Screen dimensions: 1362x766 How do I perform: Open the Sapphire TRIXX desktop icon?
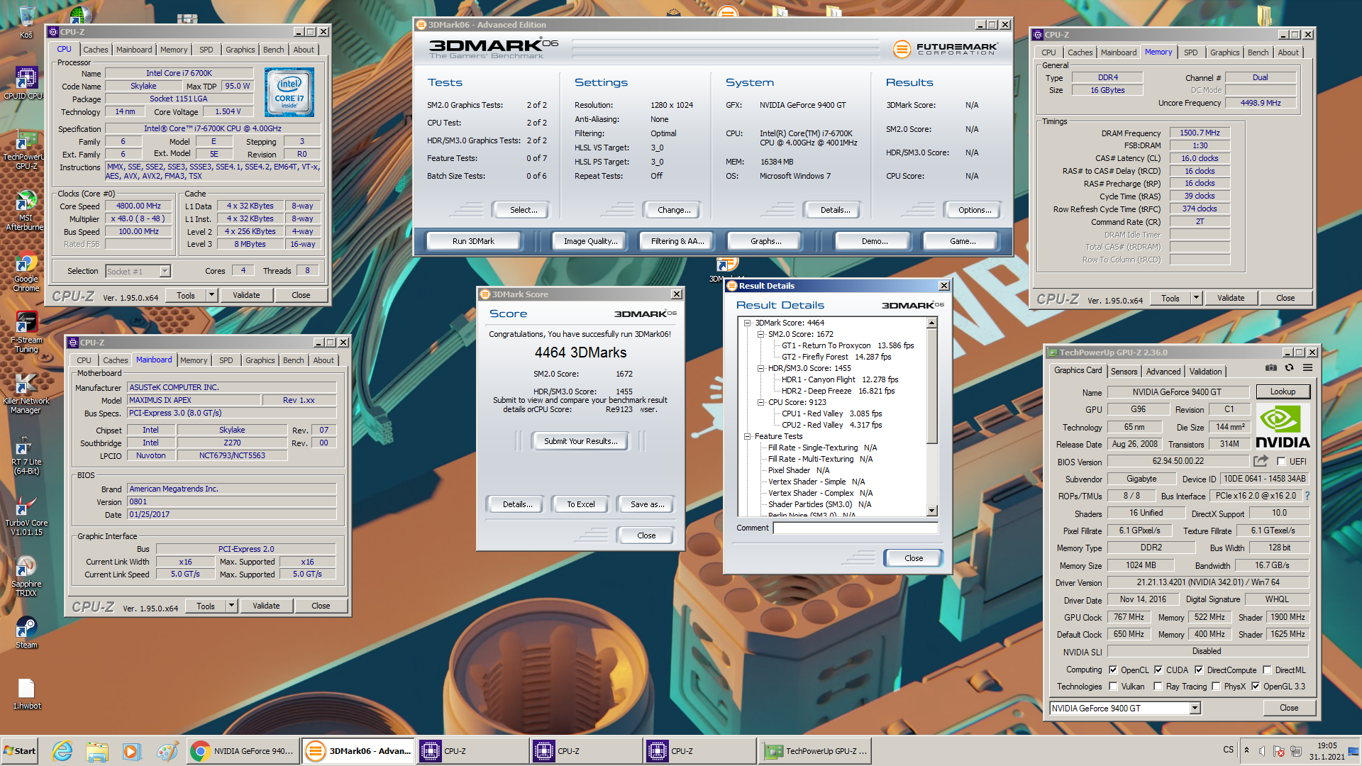tap(26, 577)
